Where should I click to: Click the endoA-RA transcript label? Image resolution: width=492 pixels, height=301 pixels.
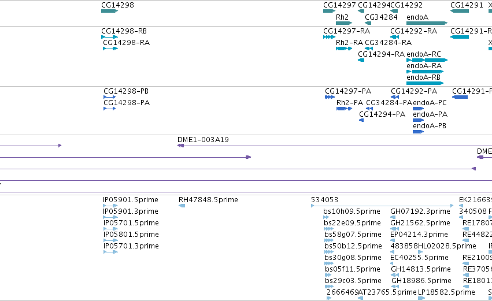tap(424, 66)
